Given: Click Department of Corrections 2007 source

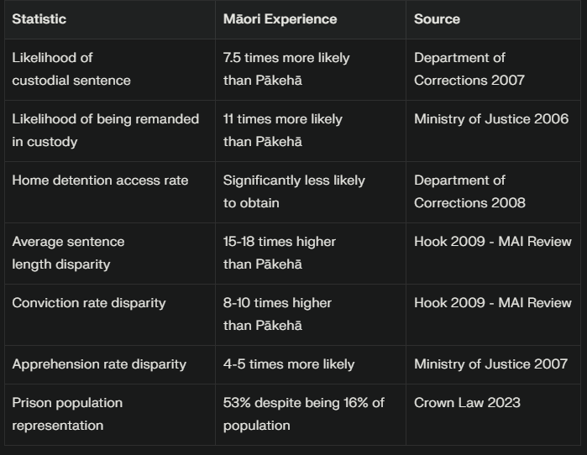Looking at the screenshot, I should coord(469,69).
